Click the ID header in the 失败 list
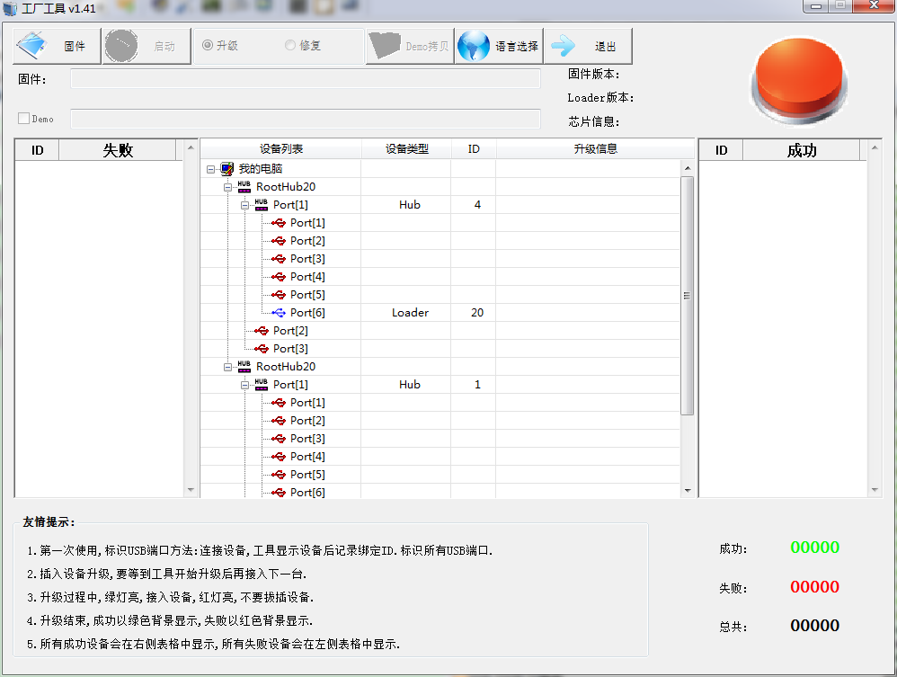The height and width of the screenshot is (677, 897). click(x=37, y=150)
